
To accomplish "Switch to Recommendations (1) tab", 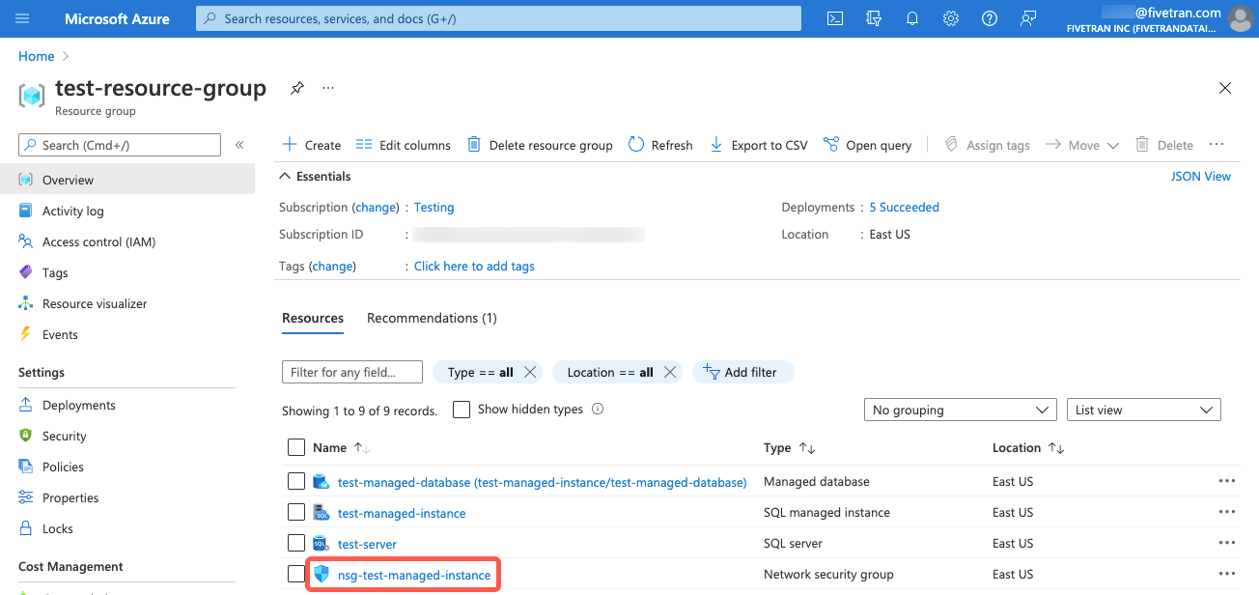I will click(432, 318).
